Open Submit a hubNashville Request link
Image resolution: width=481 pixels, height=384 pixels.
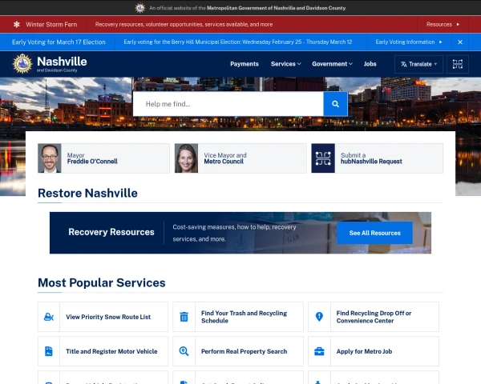point(378,158)
